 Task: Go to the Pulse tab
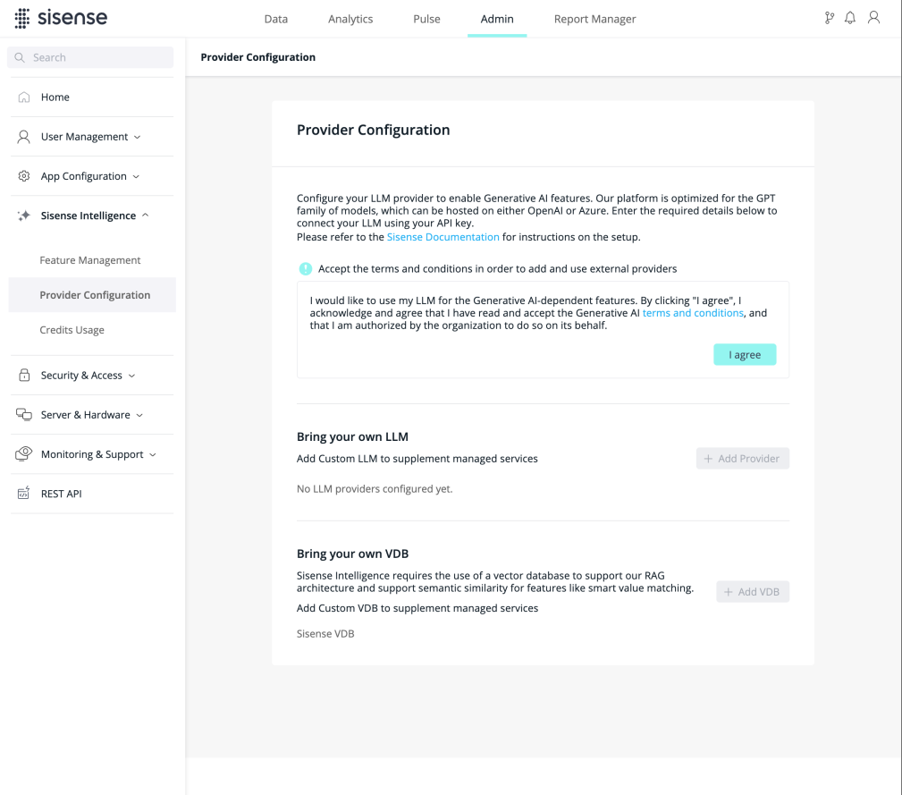tap(426, 19)
